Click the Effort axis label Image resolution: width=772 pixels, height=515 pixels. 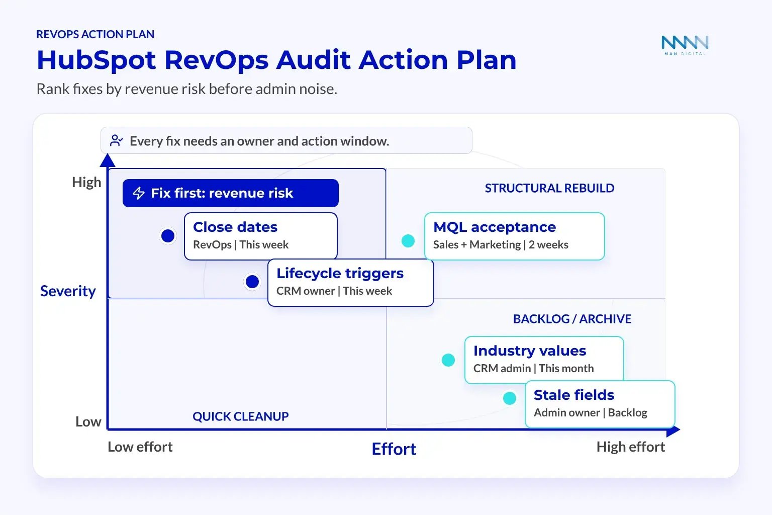[x=394, y=449]
